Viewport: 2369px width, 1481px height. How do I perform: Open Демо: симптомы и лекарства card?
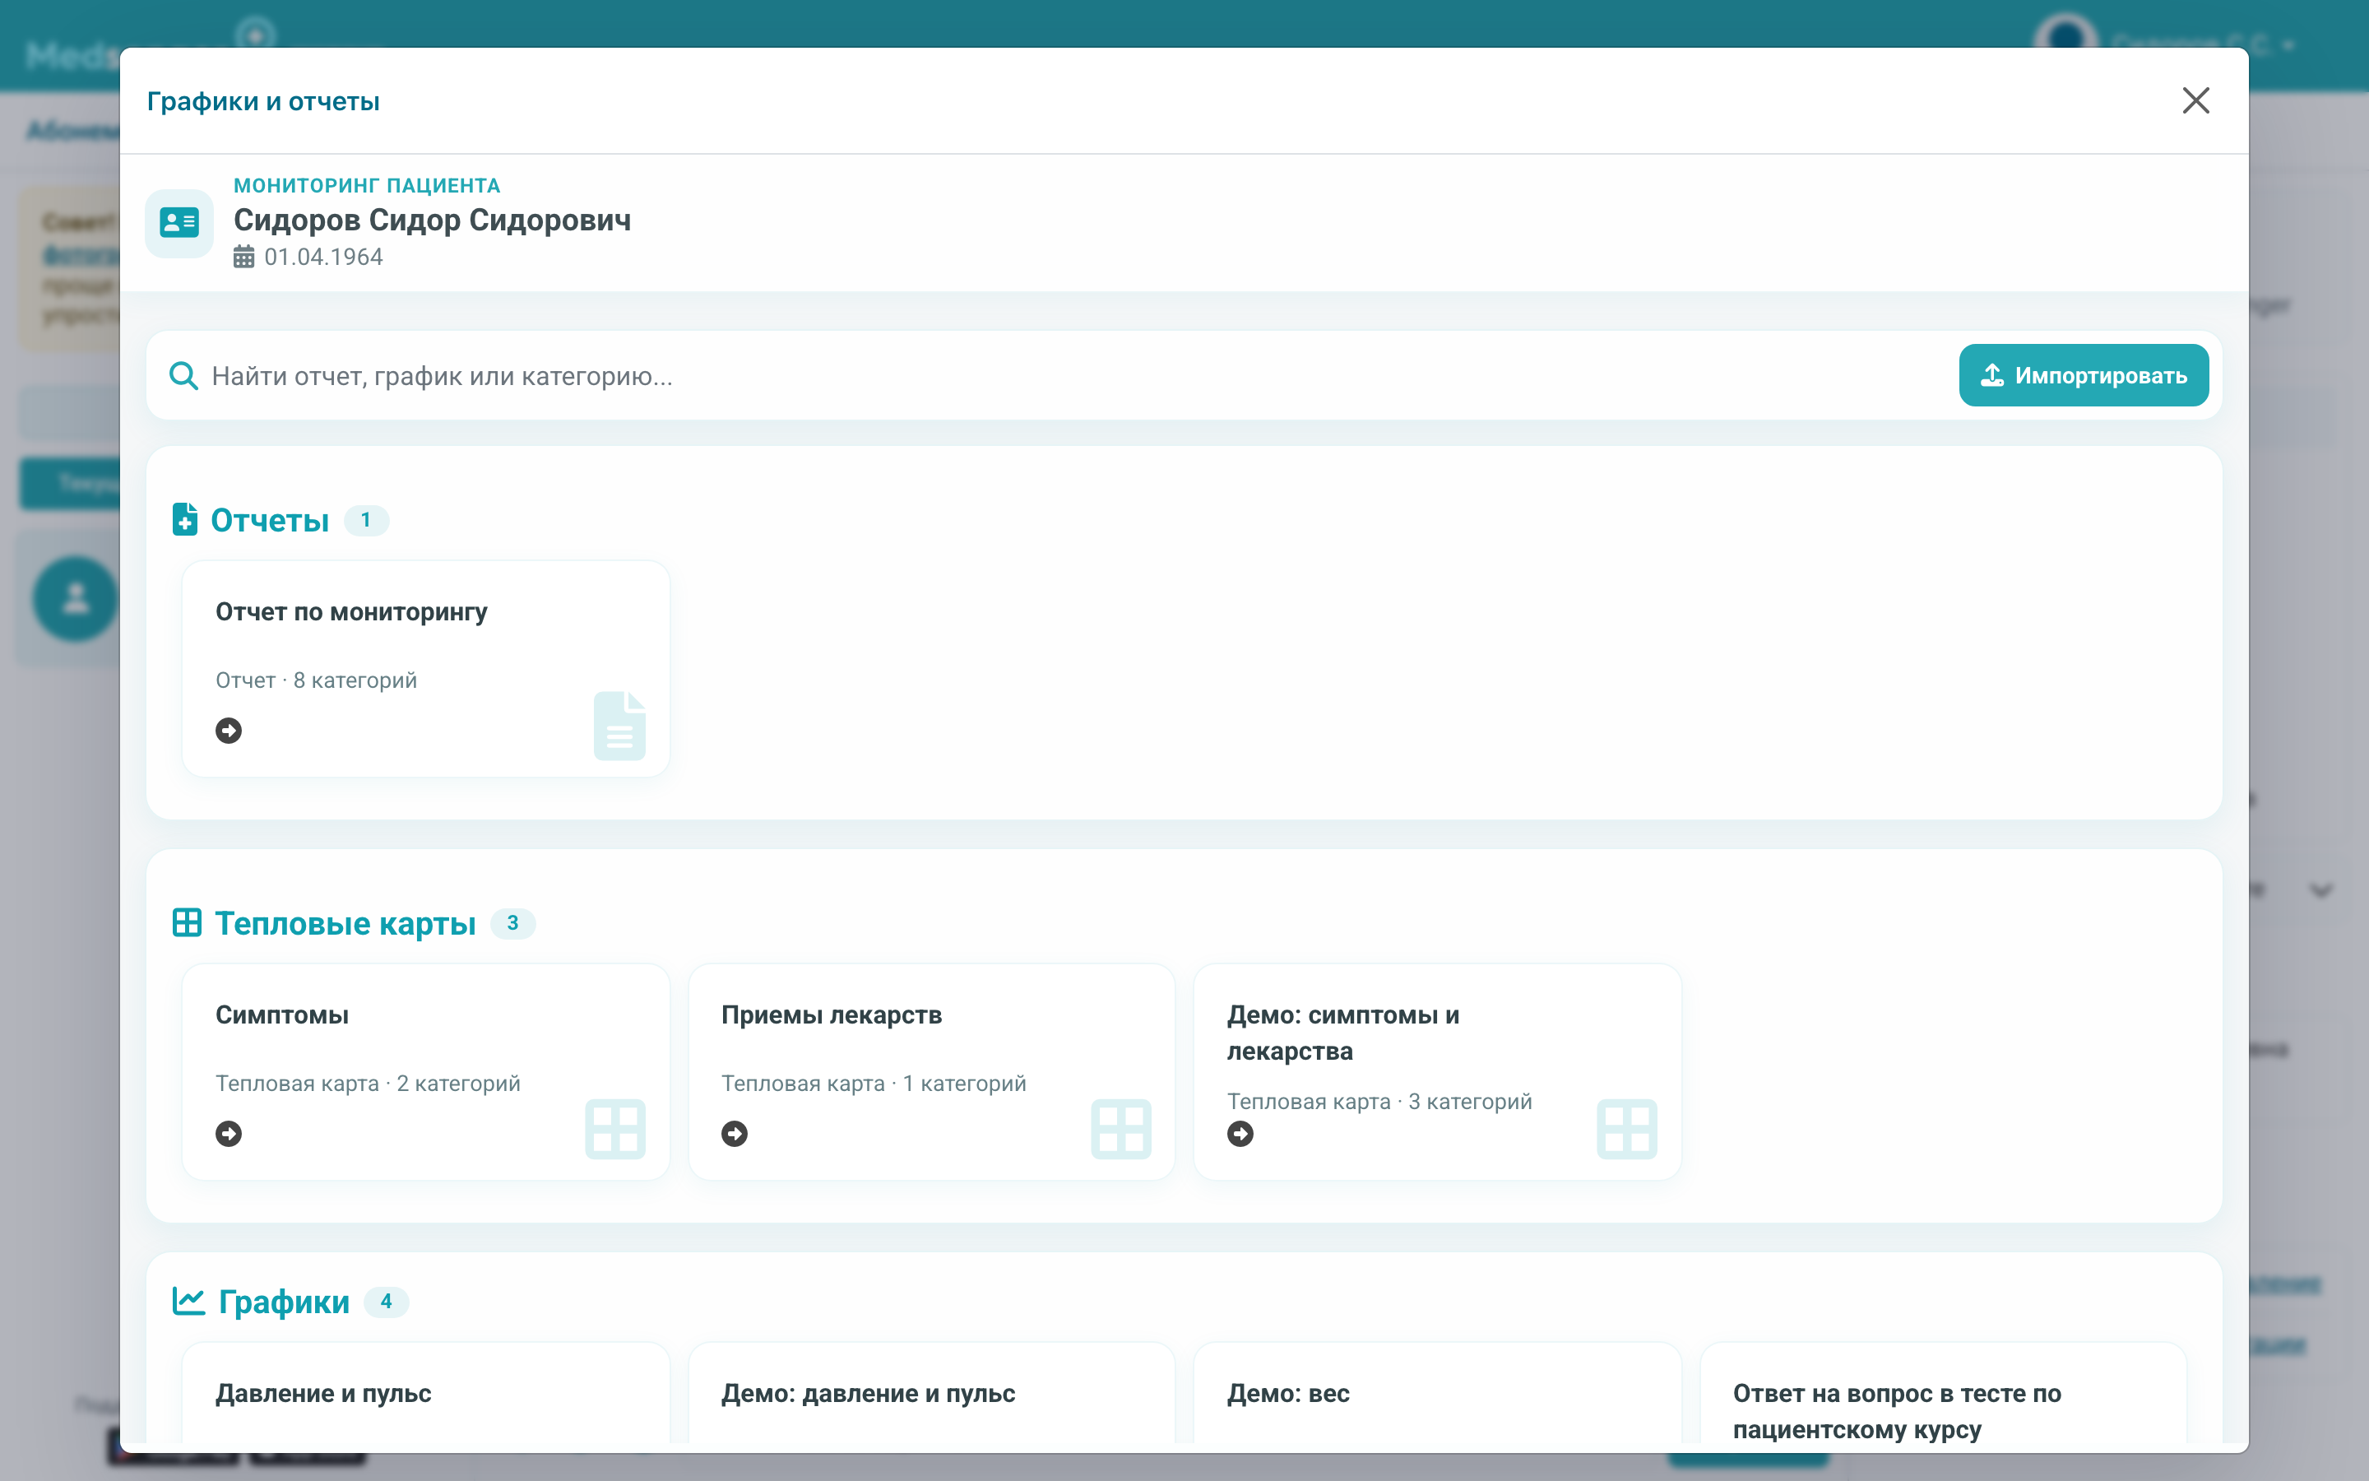[1437, 1071]
